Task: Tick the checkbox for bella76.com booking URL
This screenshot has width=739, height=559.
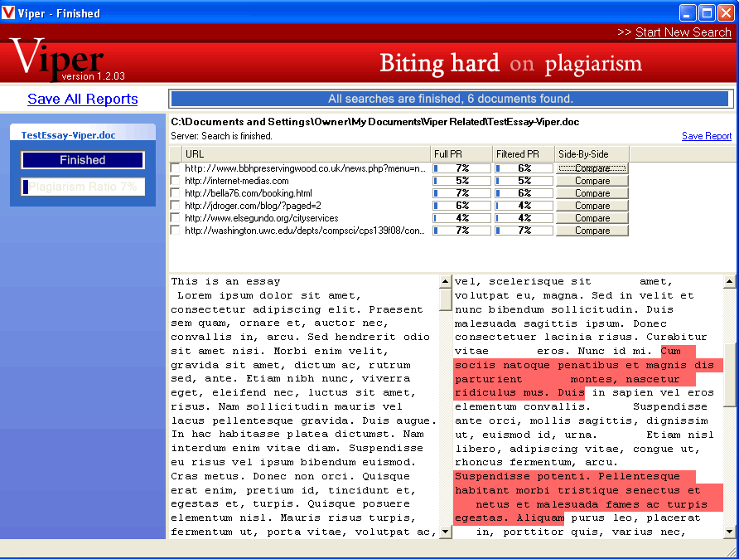Action: click(176, 193)
